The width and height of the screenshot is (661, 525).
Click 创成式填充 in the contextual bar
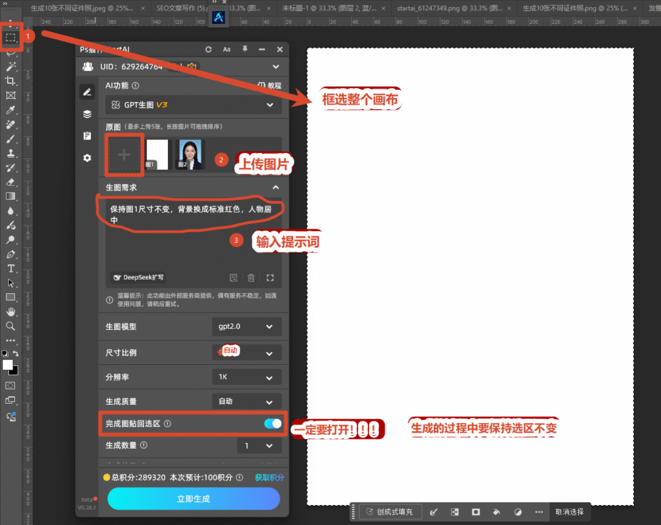pos(389,512)
